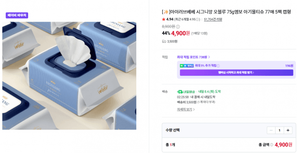The height and width of the screenshot is (153, 297).
Task: Open the 51,704건 리뷰 link
Action: tap(213, 19)
